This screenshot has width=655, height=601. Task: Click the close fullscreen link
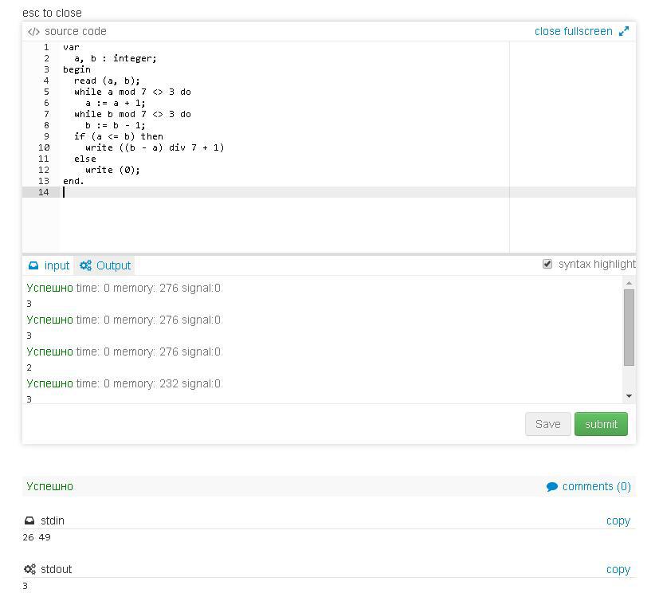click(573, 31)
